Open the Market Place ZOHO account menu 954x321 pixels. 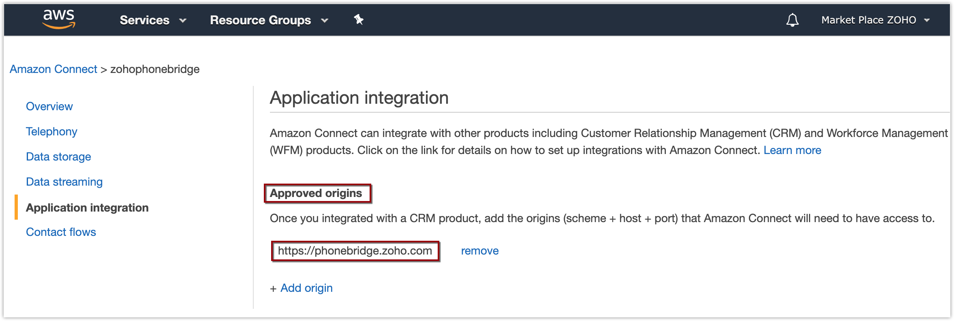pyautogui.click(x=875, y=20)
